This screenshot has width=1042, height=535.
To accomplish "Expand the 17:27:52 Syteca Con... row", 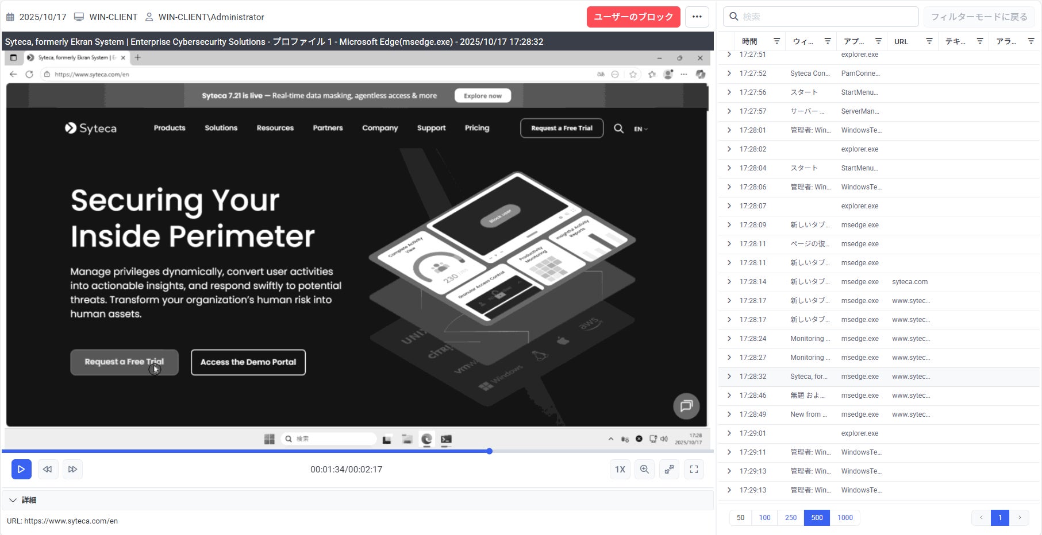I will coord(729,73).
